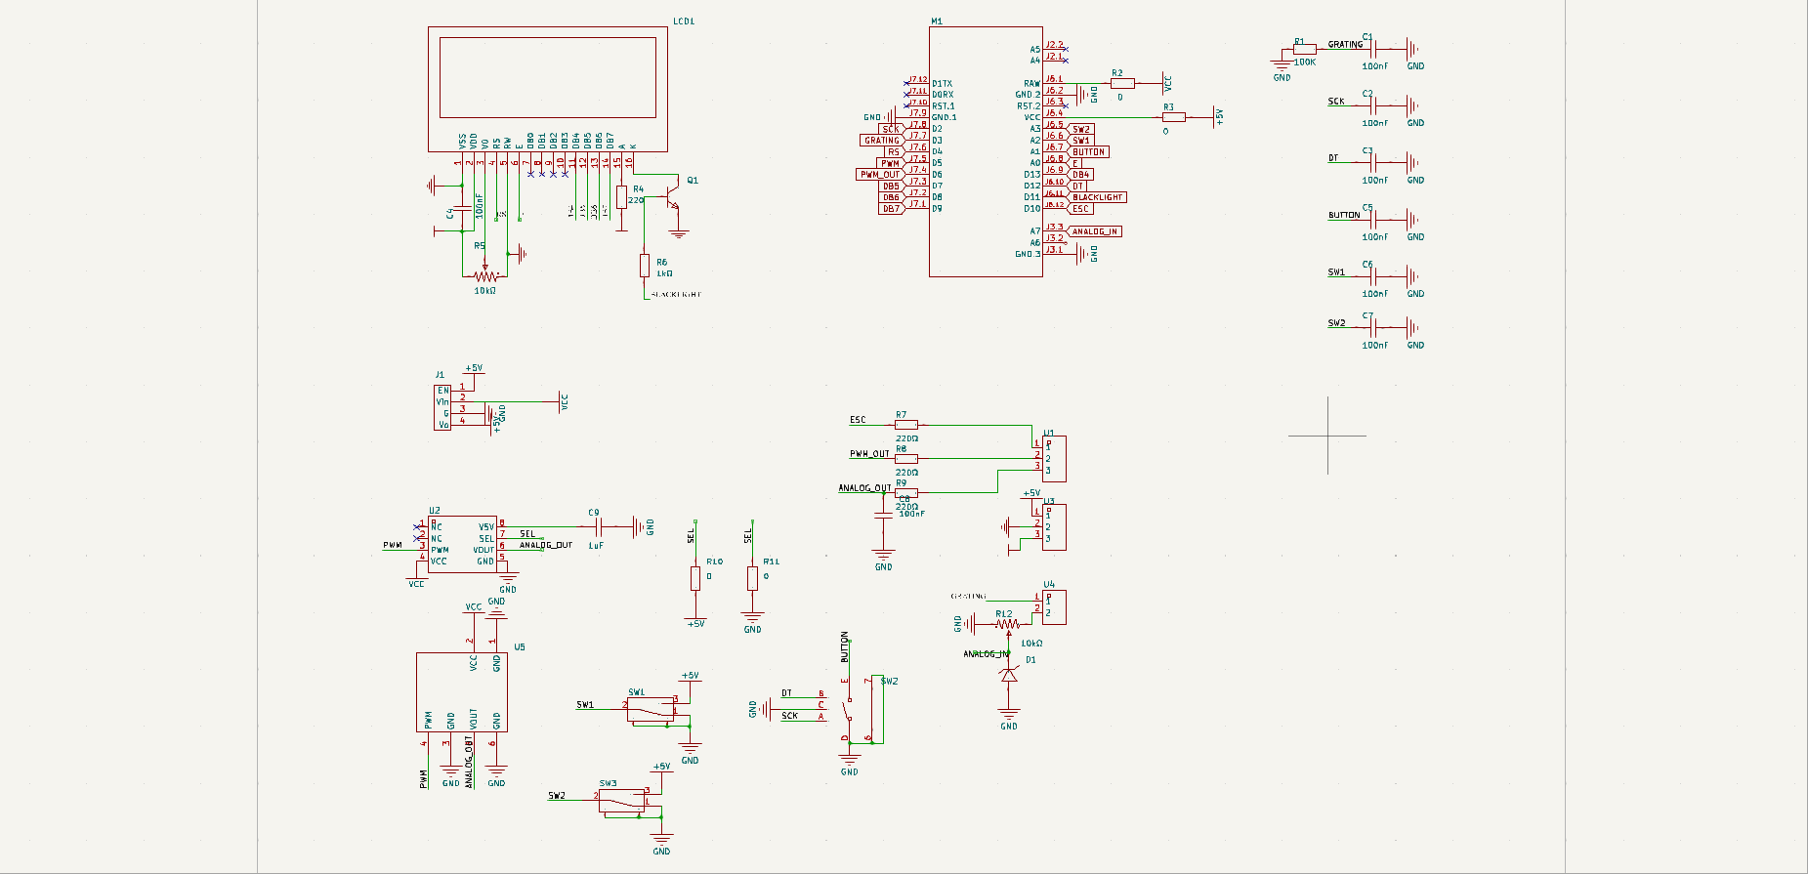This screenshot has width=1808, height=874.
Task: Click the BLACKLIGHT global label on M1
Action: pos(1097,197)
